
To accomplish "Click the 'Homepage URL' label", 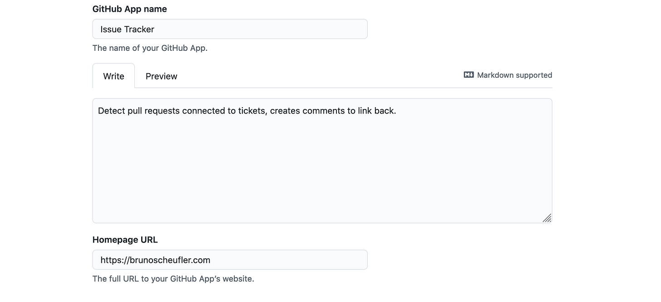I will click(125, 239).
